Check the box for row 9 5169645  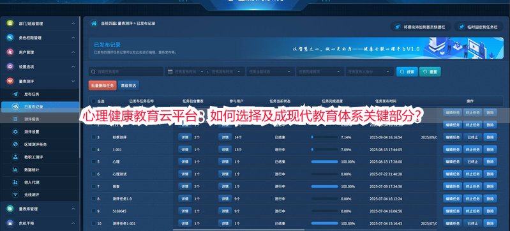click(x=94, y=211)
